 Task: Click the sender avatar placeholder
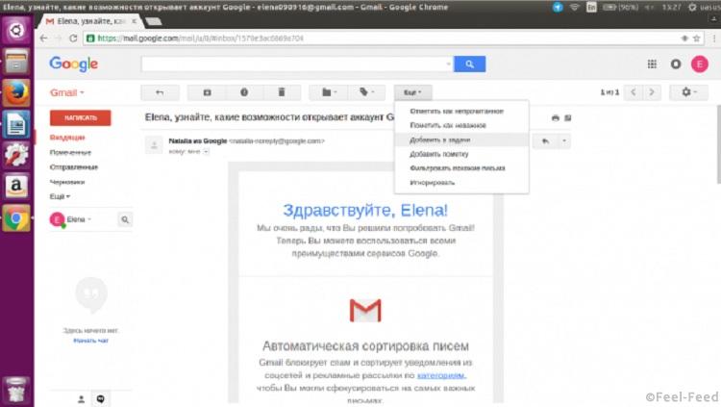pos(154,145)
